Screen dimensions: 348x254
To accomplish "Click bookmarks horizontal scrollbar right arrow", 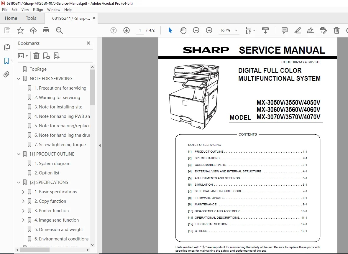I will tap(88, 250).
